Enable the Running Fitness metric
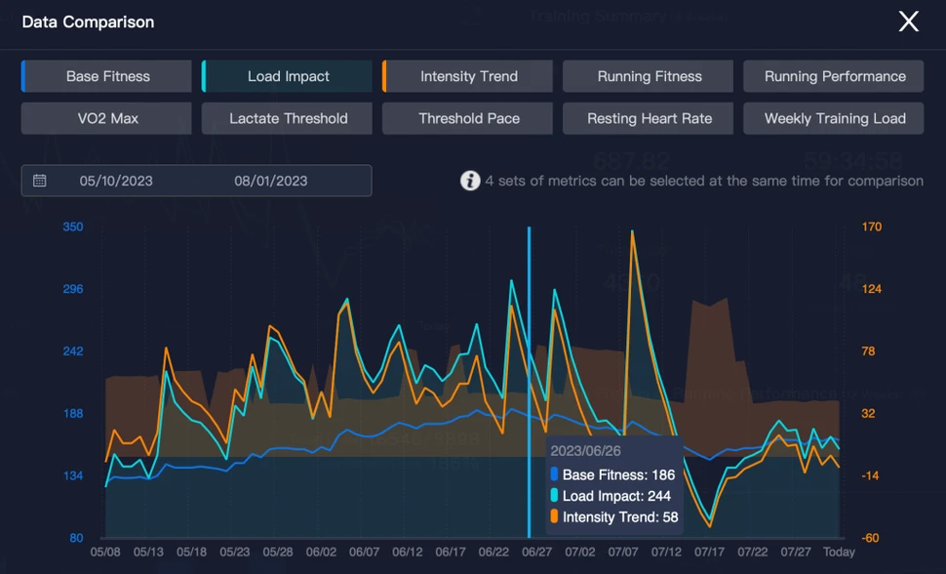This screenshot has width=946, height=574. [649, 76]
